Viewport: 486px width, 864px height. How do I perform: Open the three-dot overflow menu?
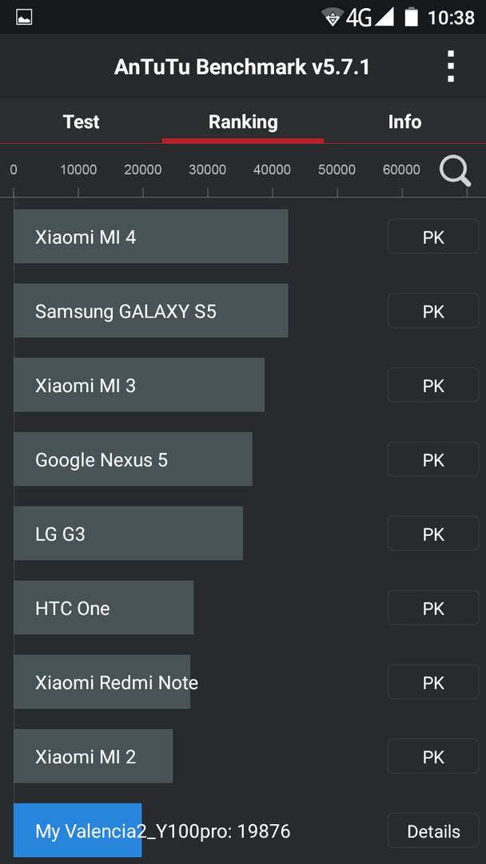tap(451, 66)
